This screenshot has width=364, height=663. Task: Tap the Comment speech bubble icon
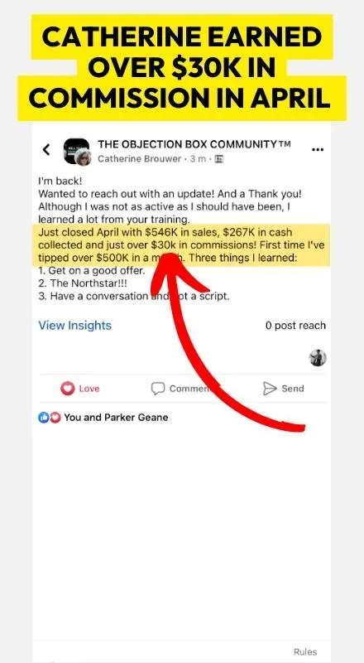158,389
